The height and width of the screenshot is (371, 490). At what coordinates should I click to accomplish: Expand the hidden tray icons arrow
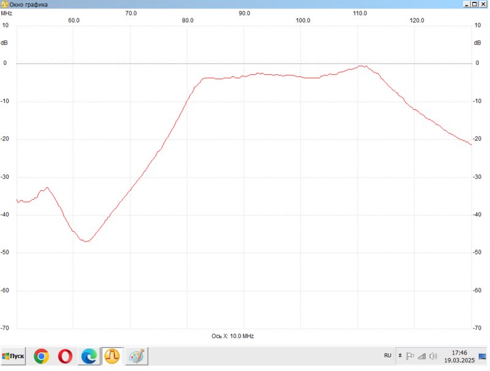coord(400,356)
